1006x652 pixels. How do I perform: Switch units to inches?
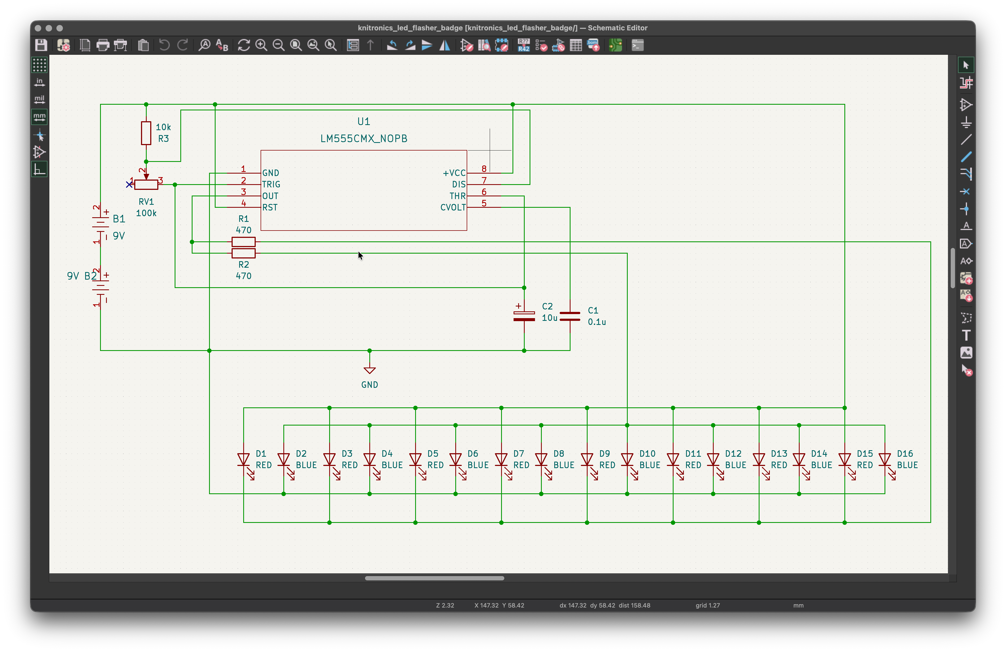pos(39,82)
